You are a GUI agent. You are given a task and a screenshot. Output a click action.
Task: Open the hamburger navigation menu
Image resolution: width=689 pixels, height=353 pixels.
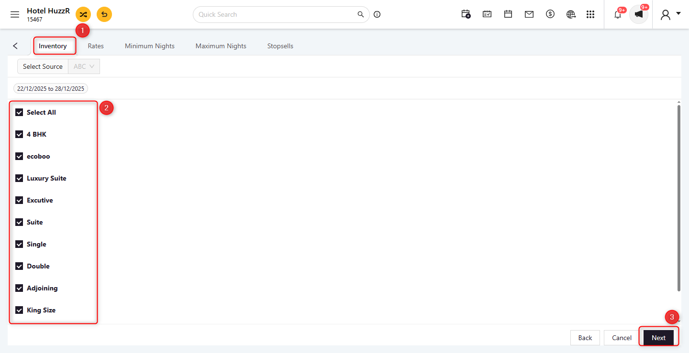click(x=15, y=14)
